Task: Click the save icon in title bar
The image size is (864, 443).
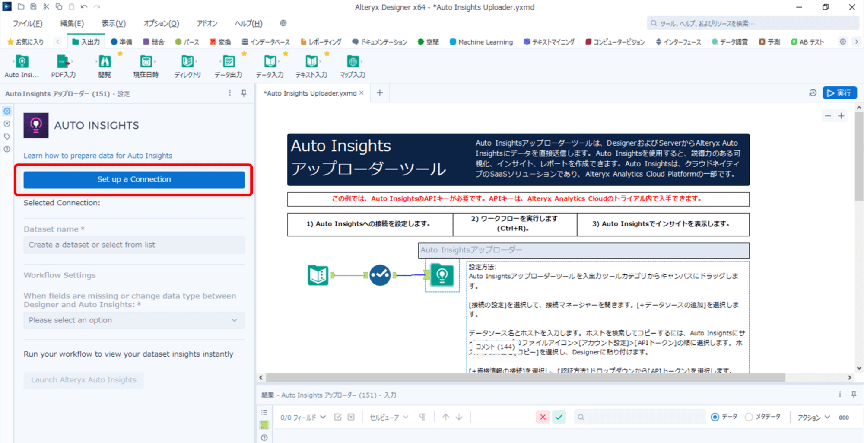Action: click(x=33, y=6)
